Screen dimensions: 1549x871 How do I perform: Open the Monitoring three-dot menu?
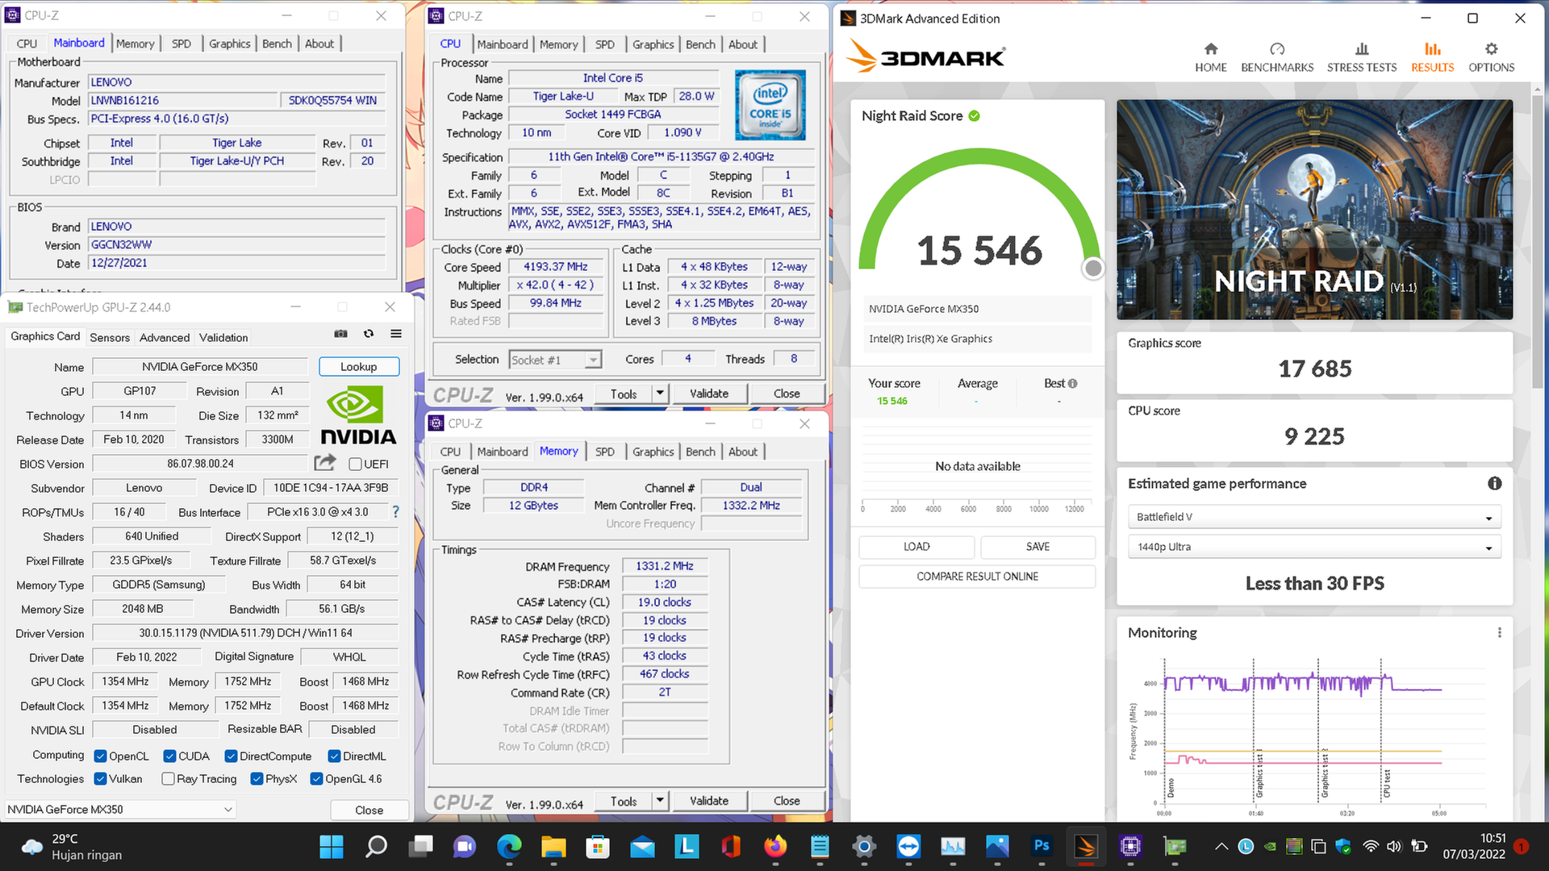[x=1500, y=633]
